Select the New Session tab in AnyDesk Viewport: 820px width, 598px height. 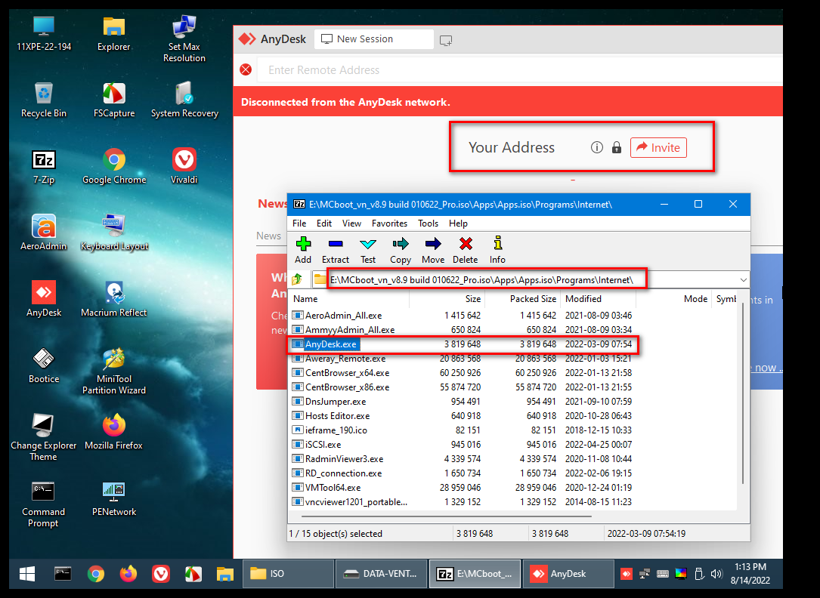pyautogui.click(x=374, y=39)
